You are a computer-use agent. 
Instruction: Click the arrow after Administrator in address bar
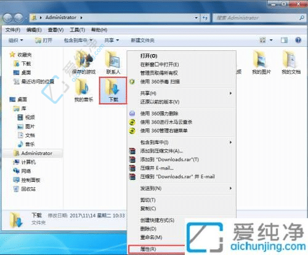[x=81, y=18]
